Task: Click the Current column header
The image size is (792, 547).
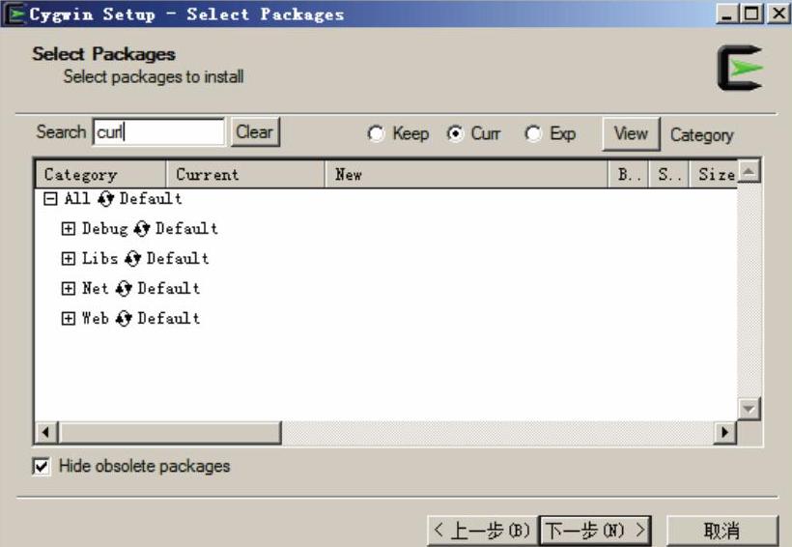Action: pos(245,174)
